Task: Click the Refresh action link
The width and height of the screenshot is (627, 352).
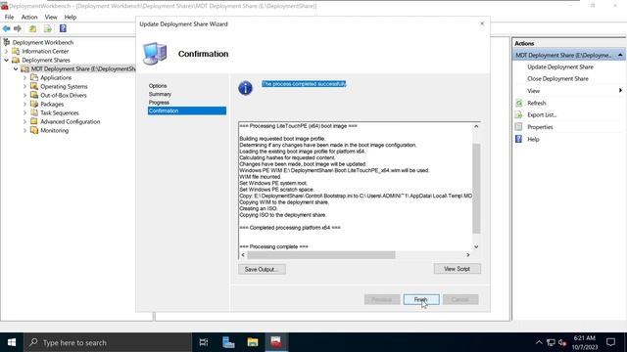Action: [536, 103]
